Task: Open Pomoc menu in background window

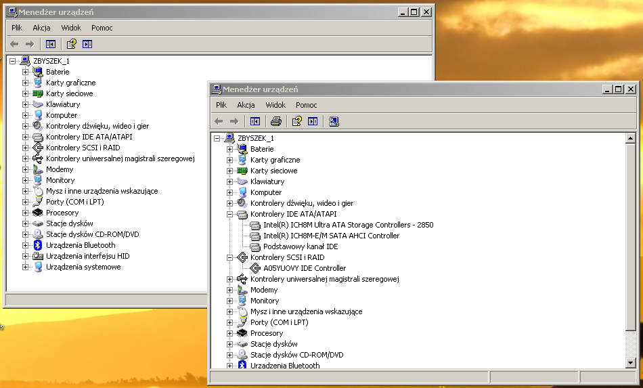Action: click(102, 28)
